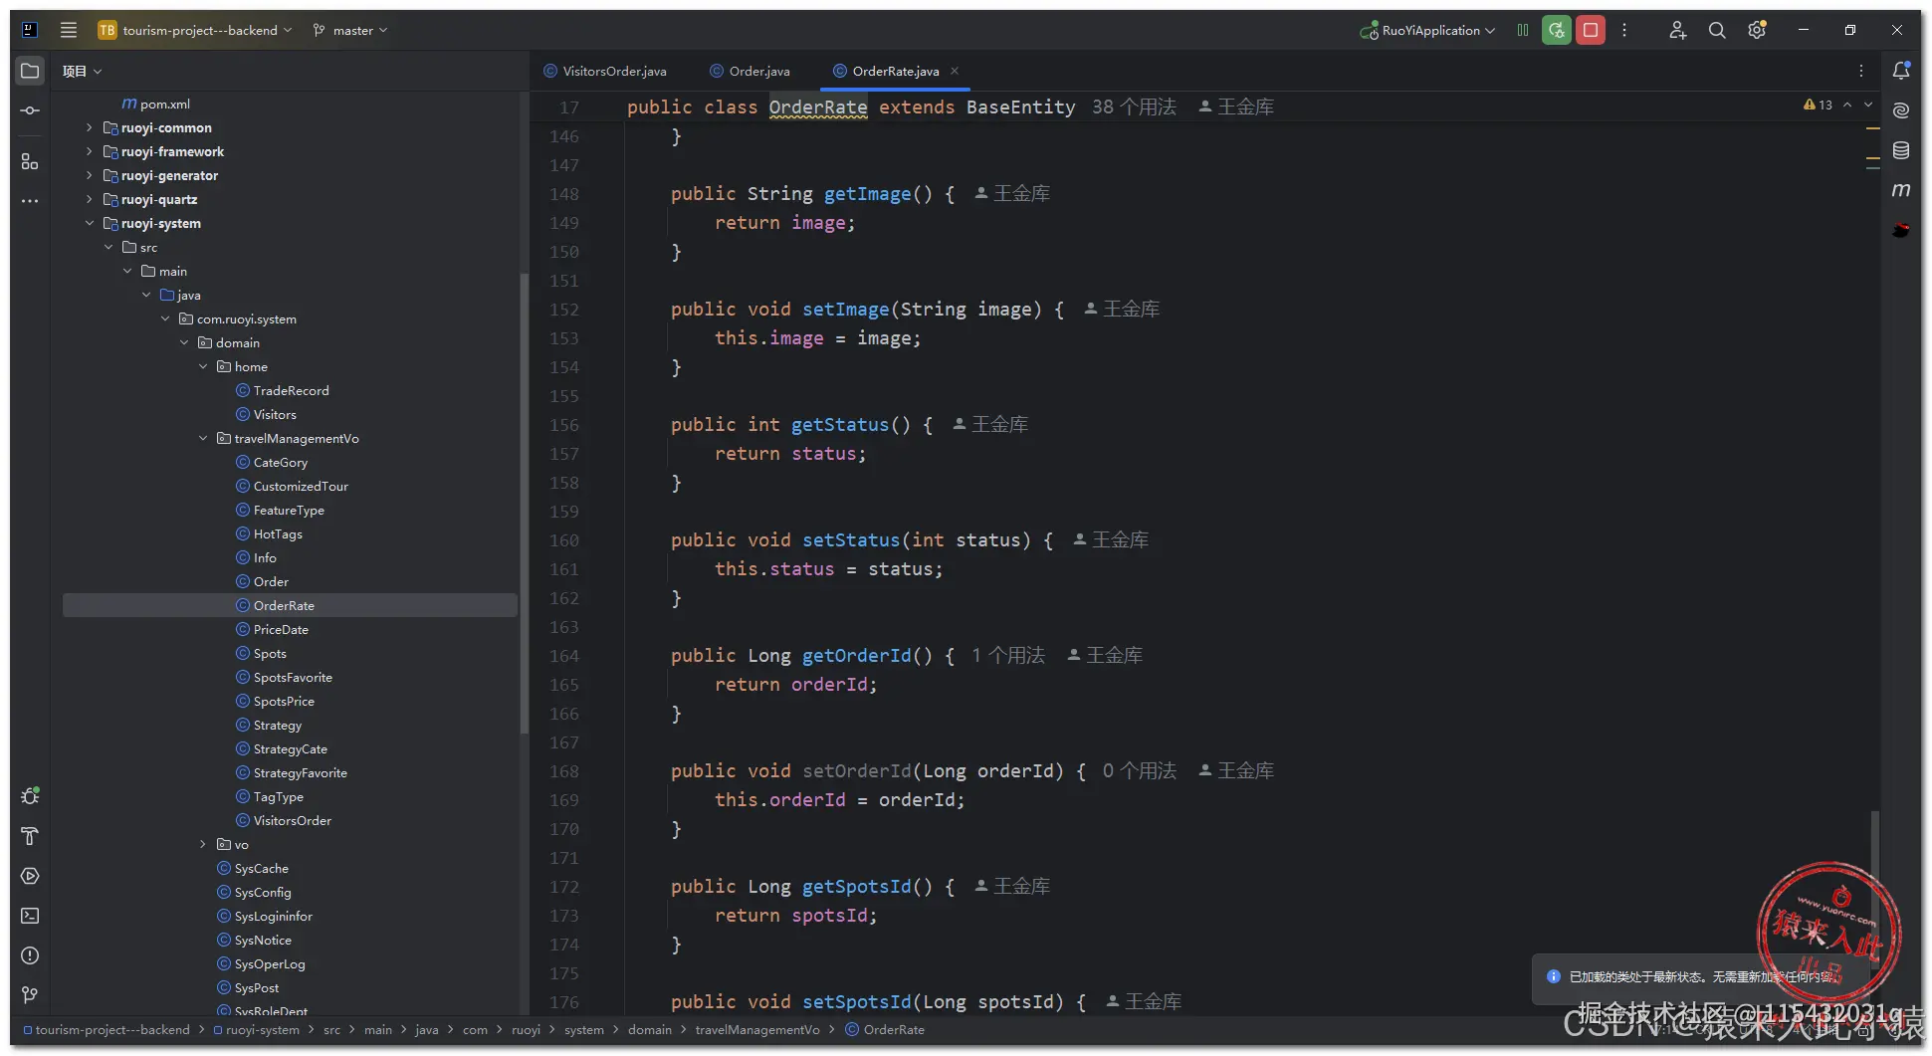Close the OrderRate.java tab
This screenshot has width=1932, height=1056.
point(955,71)
